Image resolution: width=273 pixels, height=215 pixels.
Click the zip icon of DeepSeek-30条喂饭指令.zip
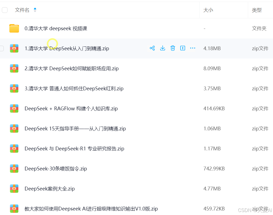(x=14, y=168)
